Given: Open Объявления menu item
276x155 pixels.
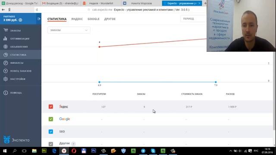Looking at the screenshot, I should click(19, 46).
